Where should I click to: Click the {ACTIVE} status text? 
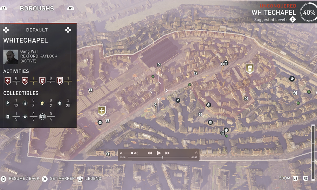[x=28, y=61]
